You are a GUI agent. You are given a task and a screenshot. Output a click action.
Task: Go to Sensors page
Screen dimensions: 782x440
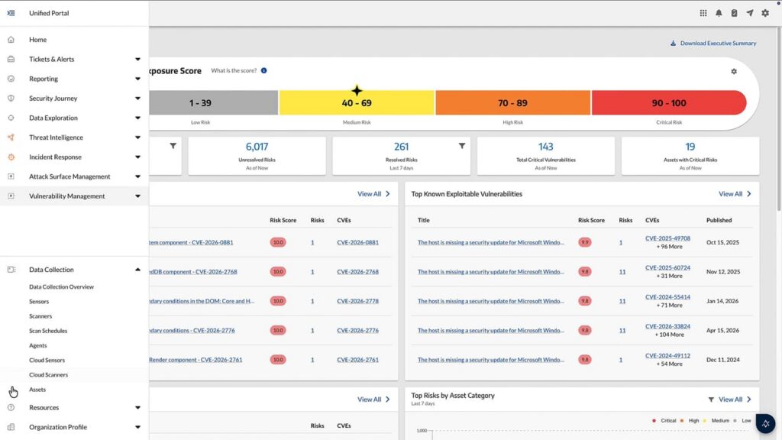[x=39, y=301]
